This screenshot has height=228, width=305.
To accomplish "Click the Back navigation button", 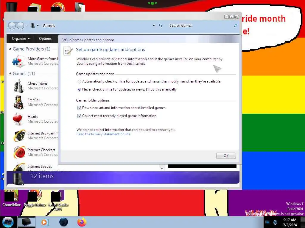I will click(12, 26).
